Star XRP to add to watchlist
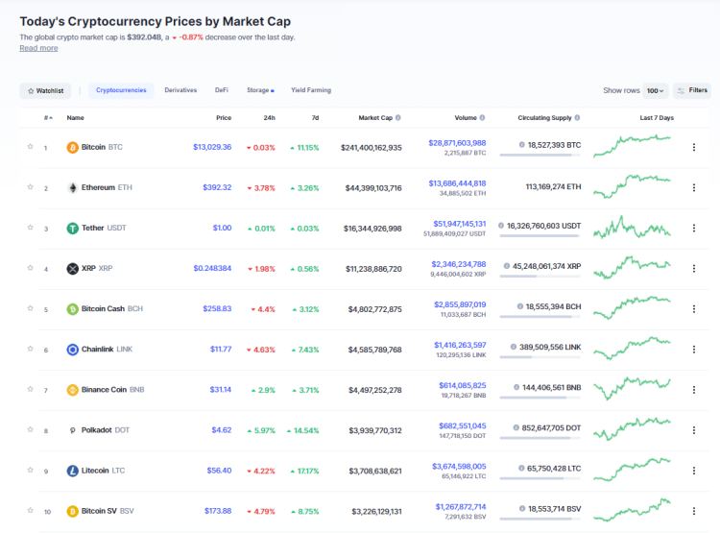Image resolution: width=720 pixels, height=533 pixels. pos(31,268)
